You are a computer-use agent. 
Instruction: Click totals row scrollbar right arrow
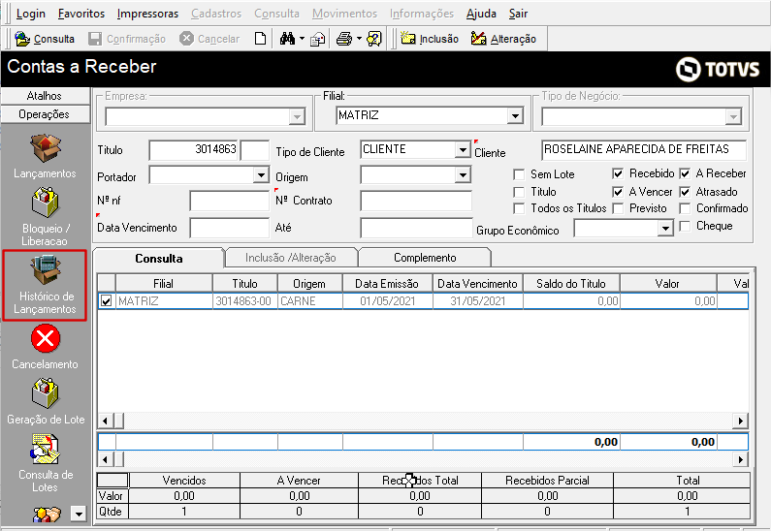tap(741, 459)
